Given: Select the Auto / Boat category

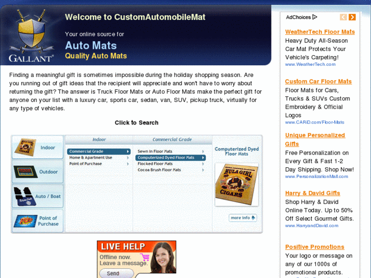Looking at the screenshot, I should pyautogui.click(x=38, y=196).
